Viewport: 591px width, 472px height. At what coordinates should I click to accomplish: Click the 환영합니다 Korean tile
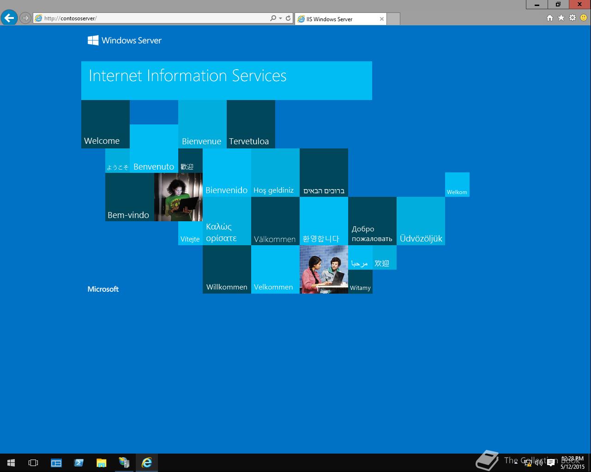click(x=324, y=221)
